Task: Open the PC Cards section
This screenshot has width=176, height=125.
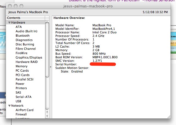Action: (x=22, y=71)
